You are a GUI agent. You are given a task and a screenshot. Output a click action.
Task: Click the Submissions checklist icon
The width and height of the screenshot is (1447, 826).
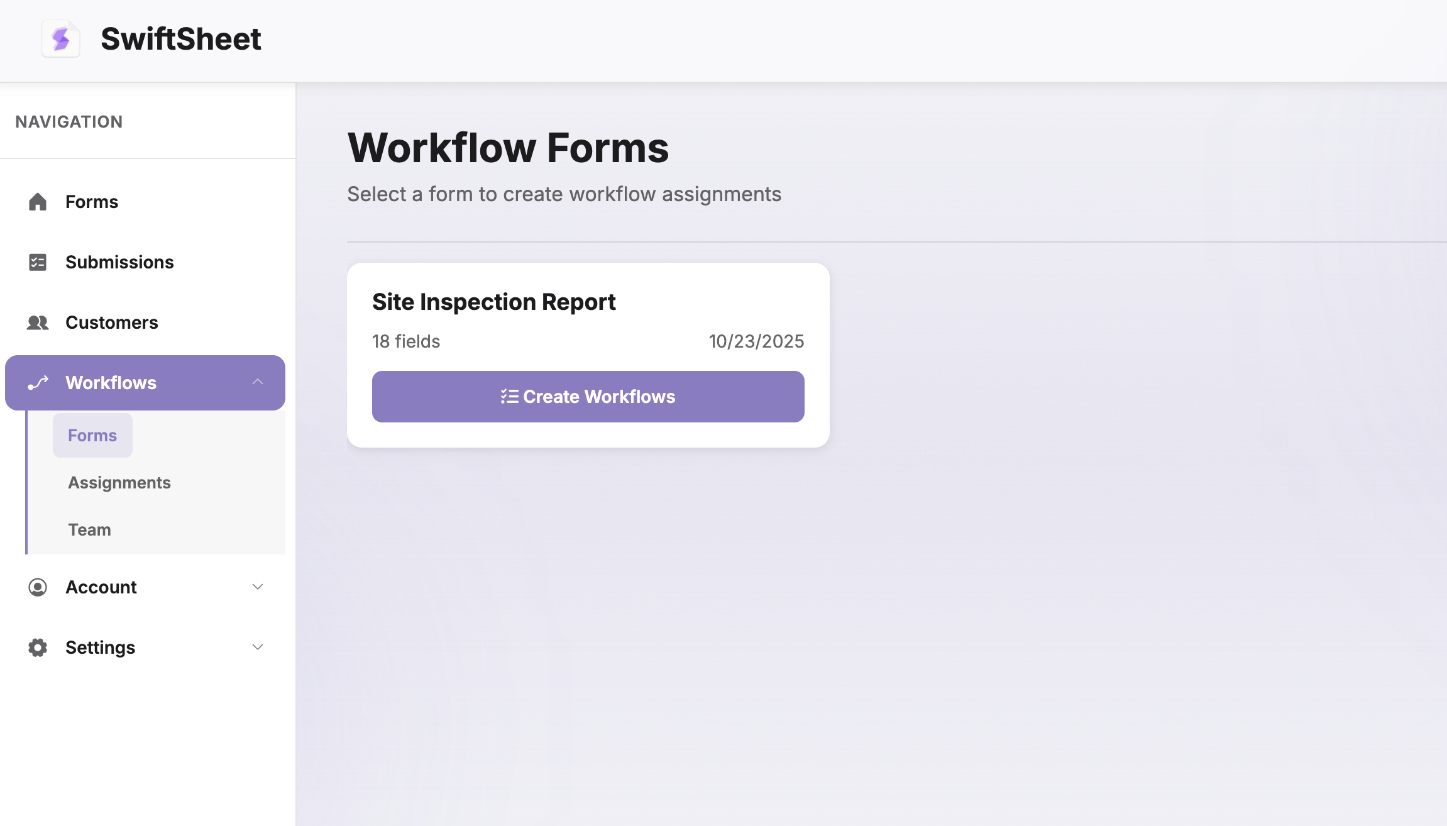click(37, 262)
